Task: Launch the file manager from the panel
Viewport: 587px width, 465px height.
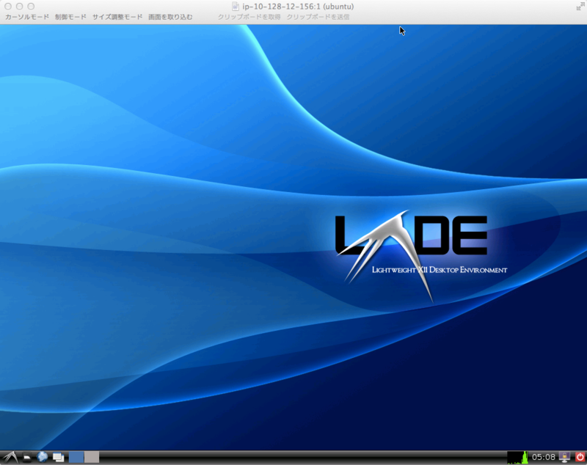Action: (27, 457)
